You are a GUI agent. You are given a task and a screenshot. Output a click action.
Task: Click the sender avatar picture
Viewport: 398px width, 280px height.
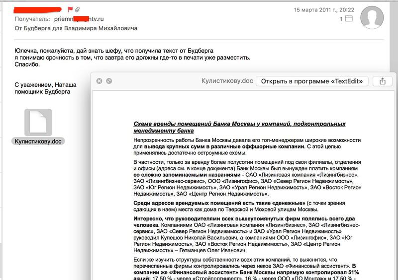coord(372,17)
